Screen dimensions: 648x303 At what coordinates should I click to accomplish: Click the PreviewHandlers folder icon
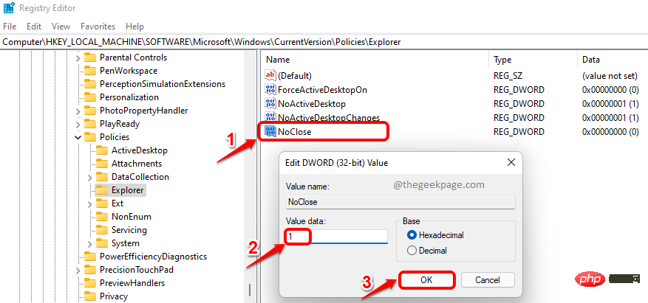pyautogui.click(x=89, y=283)
